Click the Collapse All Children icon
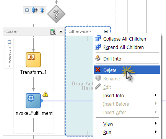 tap(98, 38)
